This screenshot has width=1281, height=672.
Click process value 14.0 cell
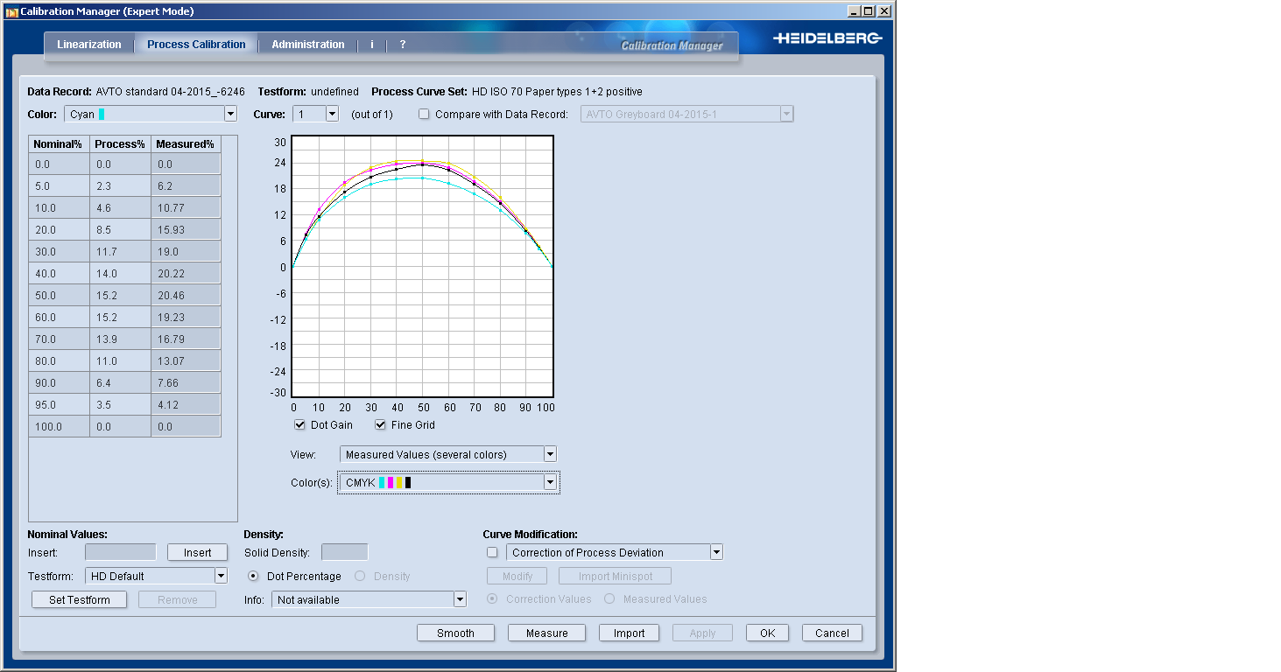[121, 273]
